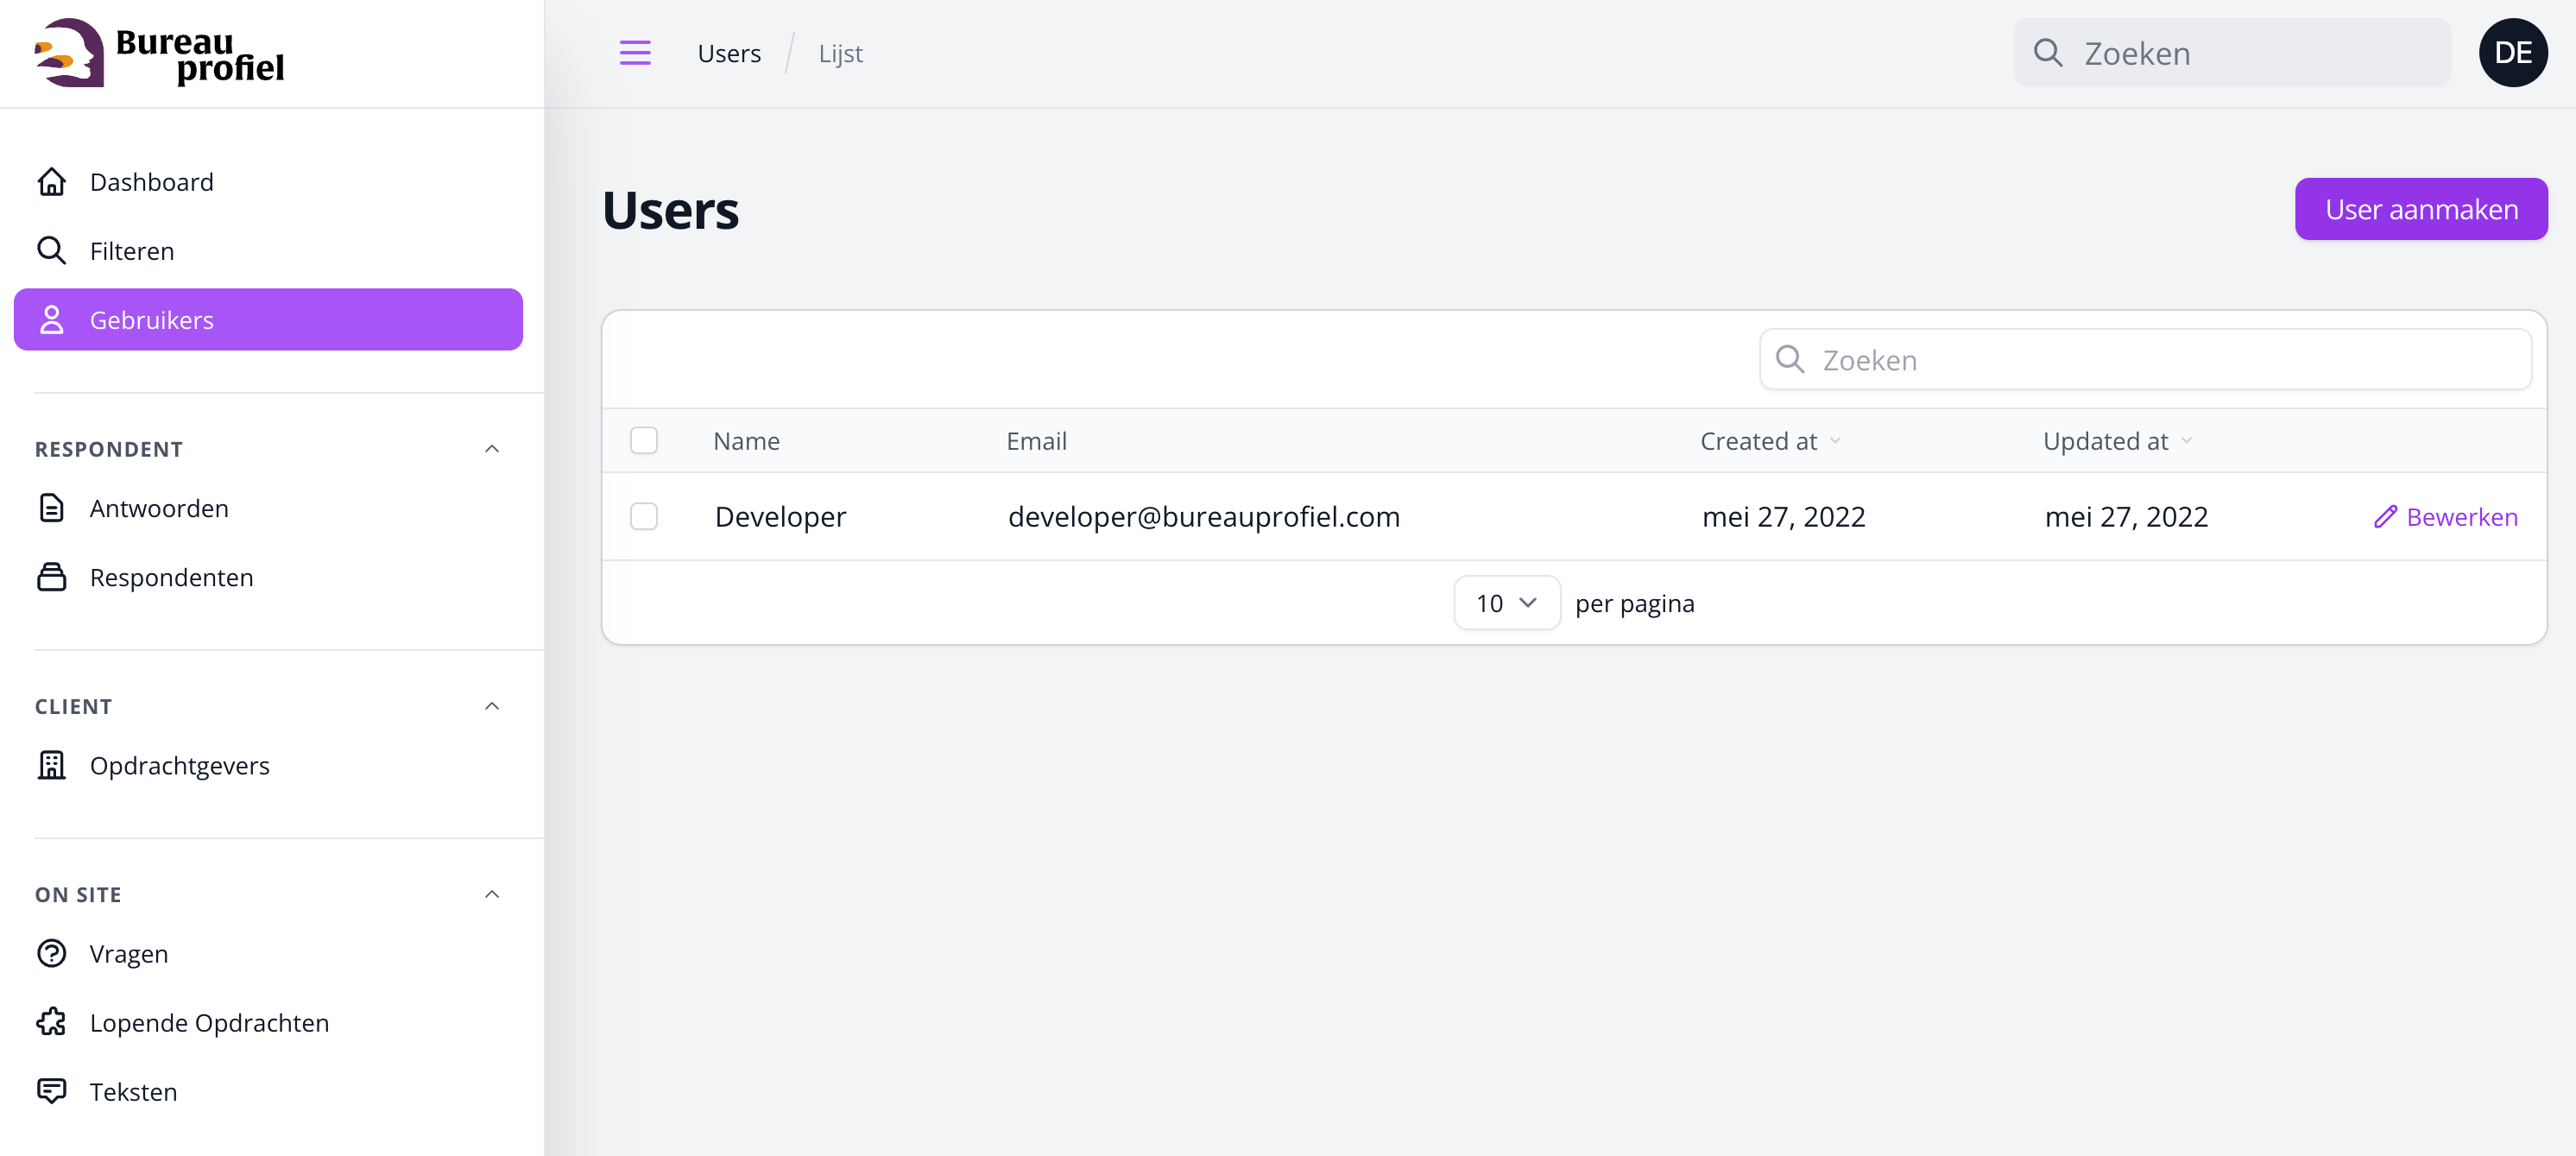Screen dimensions: 2576x1156
Task: Click the Respondenten icon in sidebar
Action: [x=51, y=577]
